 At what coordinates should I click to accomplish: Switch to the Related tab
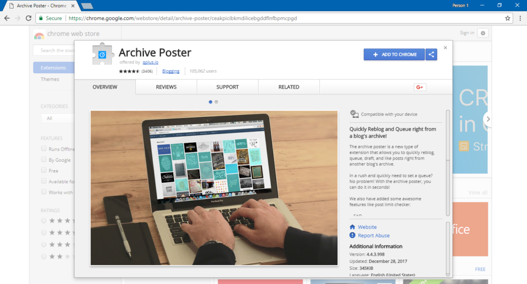(x=289, y=87)
